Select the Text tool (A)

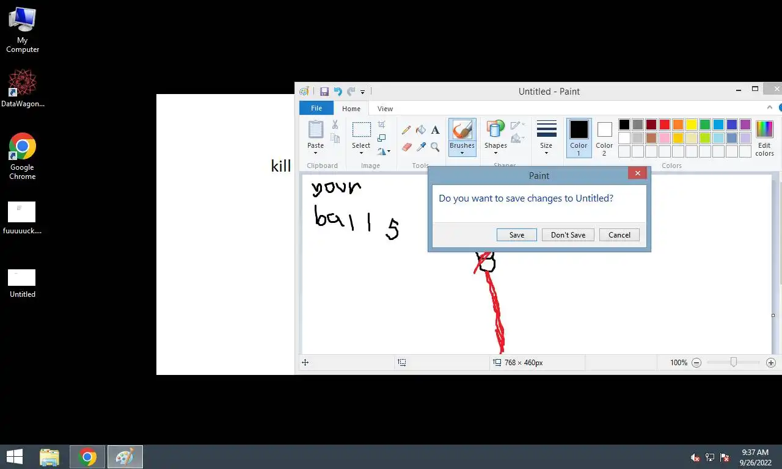tap(435, 130)
